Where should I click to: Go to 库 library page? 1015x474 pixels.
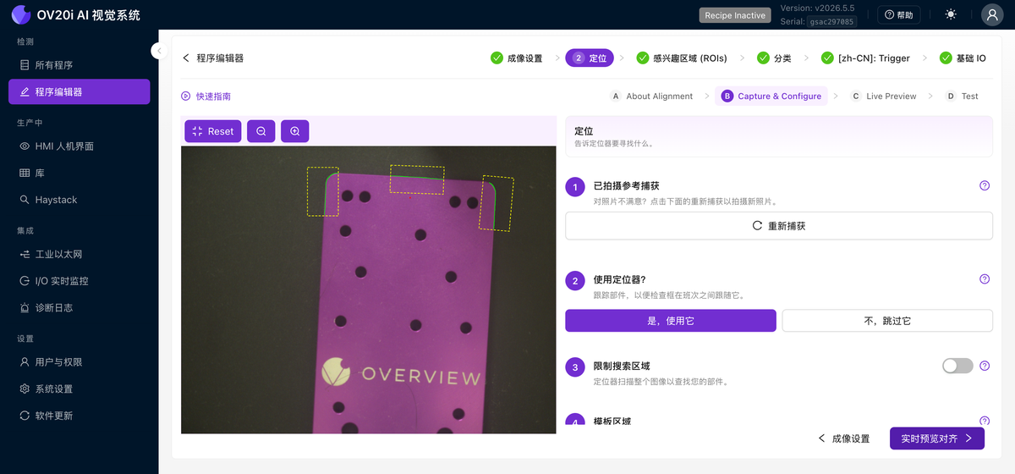point(80,173)
